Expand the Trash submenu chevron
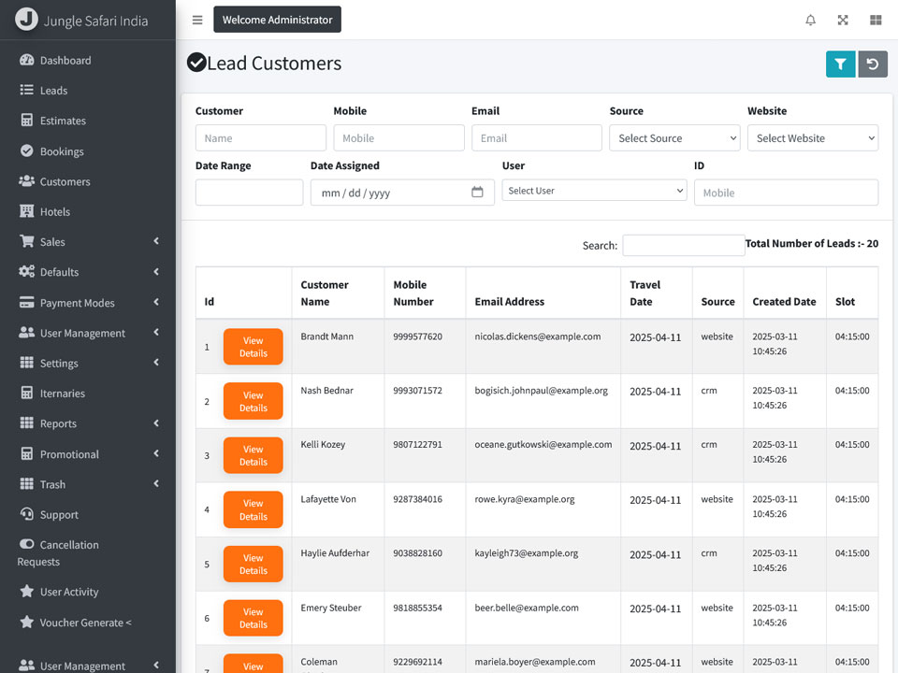Image resolution: width=898 pixels, height=673 pixels. pos(156,484)
